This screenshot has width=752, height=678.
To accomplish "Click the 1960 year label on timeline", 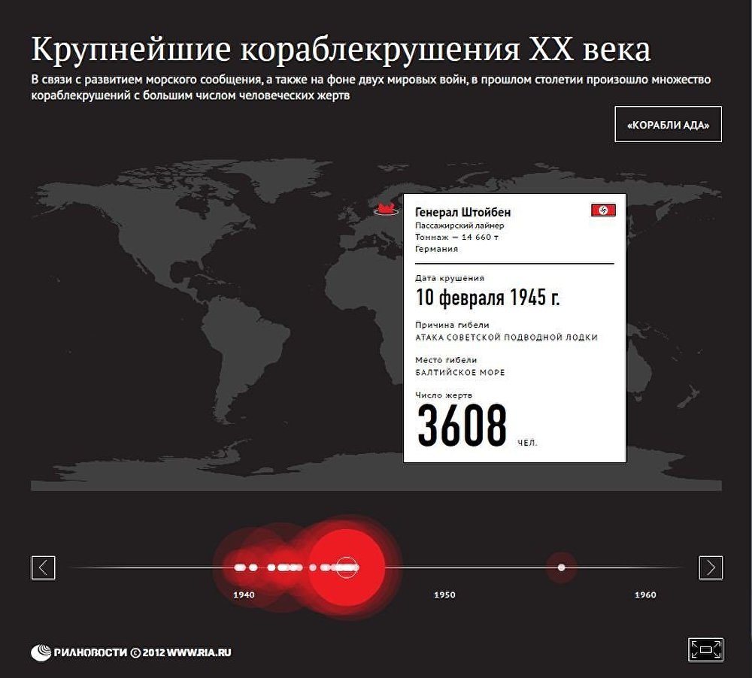I will [645, 595].
